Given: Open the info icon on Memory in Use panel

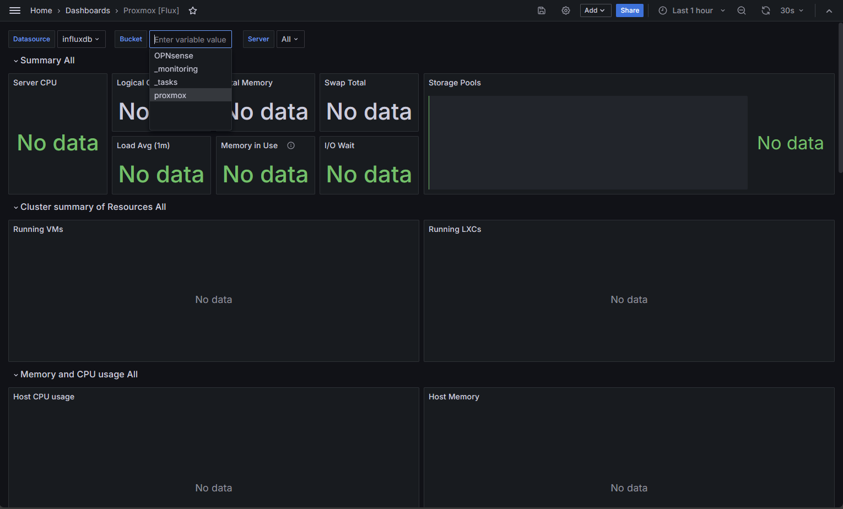Looking at the screenshot, I should pos(291,145).
